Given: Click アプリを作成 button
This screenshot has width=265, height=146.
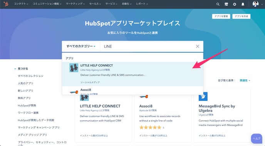Looking at the screenshot, I should point(242,17).
